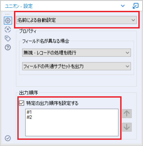This screenshot has width=143, height=146.
Task: Click the ユニオン - 設定 panel title
Action: click(x=19, y=6)
